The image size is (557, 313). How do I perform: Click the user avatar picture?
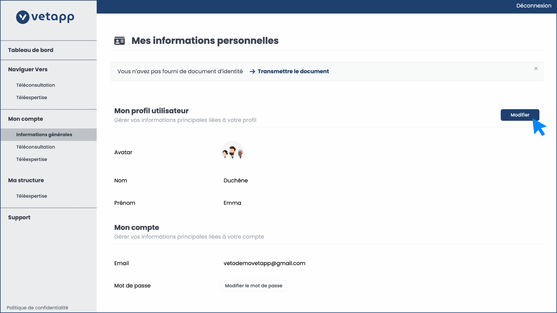pyautogui.click(x=232, y=152)
